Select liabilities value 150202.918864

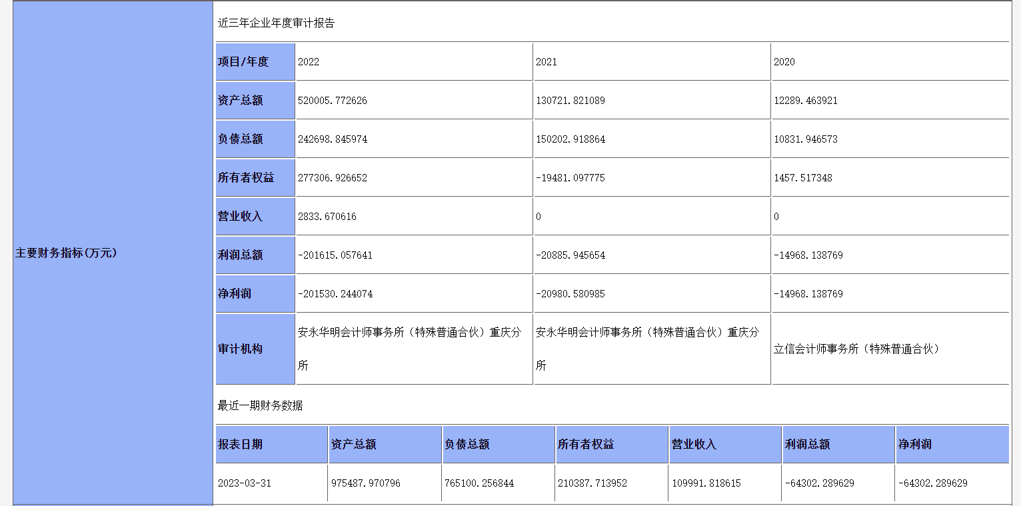point(570,139)
